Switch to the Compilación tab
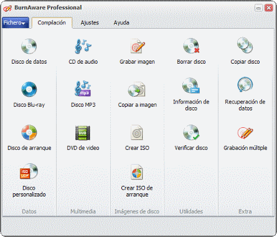The image size is (277, 237). pyautogui.click(x=52, y=22)
